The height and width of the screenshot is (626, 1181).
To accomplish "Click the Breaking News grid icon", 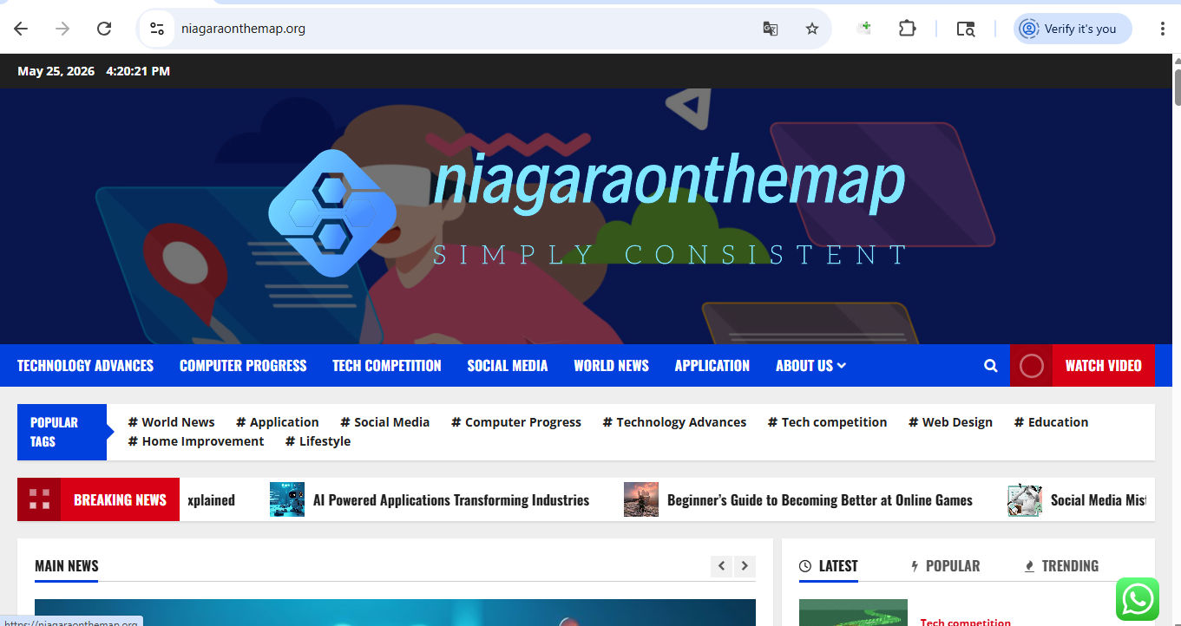I will point(39,499).
